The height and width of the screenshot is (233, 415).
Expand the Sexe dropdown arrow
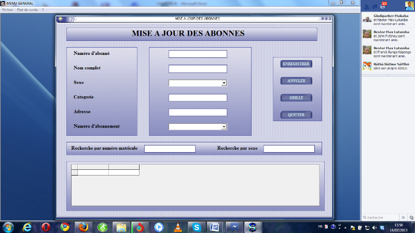224,83
